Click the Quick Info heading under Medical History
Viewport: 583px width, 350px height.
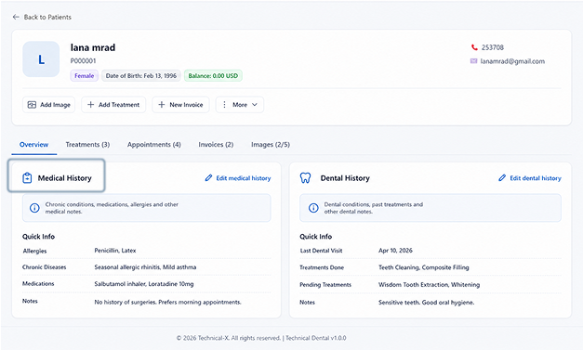(x=38, y=237)
